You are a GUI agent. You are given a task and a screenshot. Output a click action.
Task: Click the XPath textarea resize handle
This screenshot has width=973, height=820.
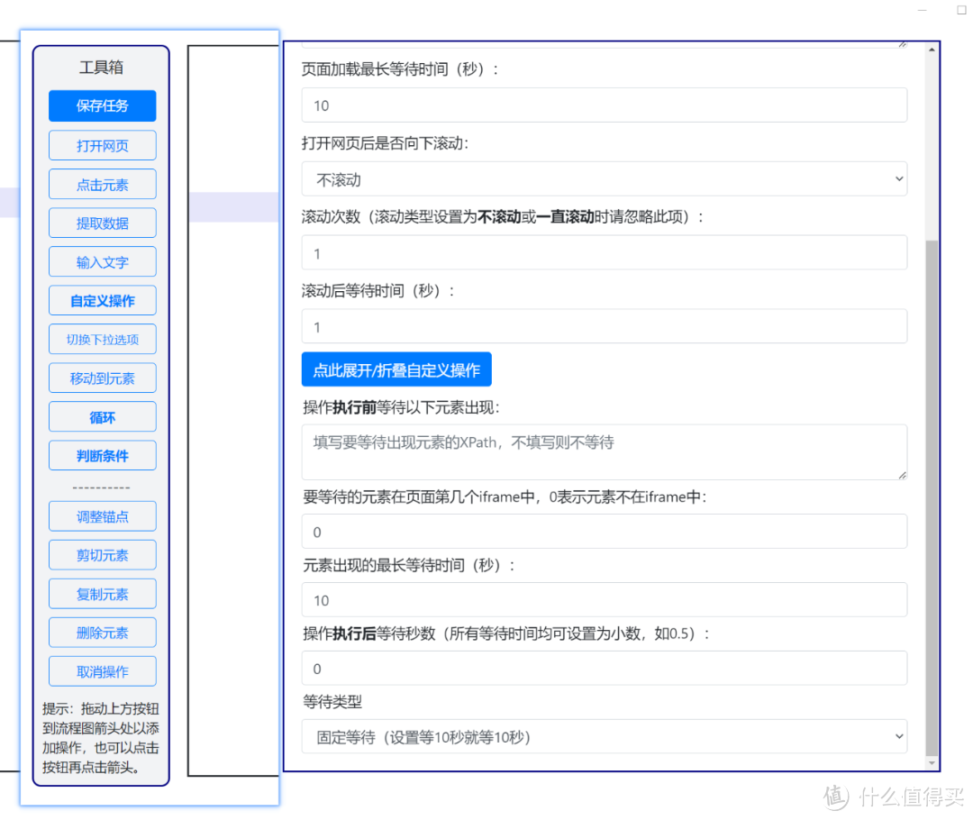pos(902,475)
